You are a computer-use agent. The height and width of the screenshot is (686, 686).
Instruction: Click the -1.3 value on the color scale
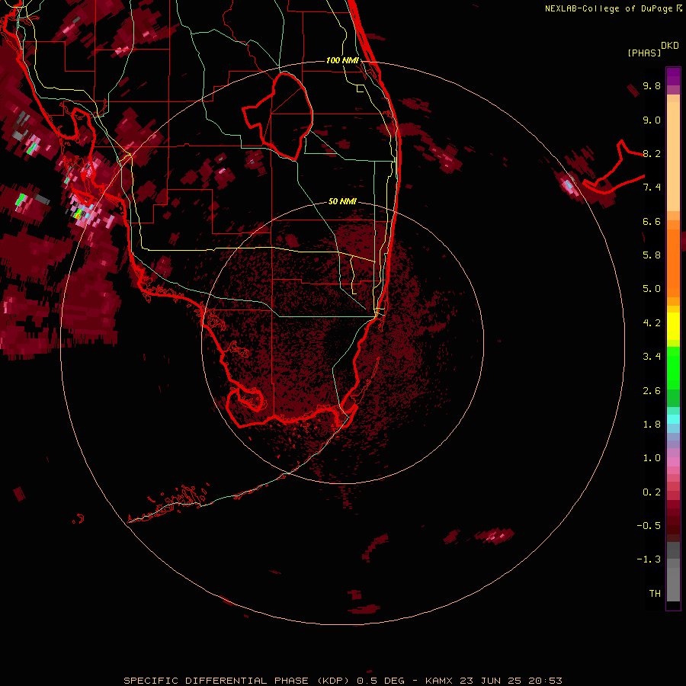point(649,559)
